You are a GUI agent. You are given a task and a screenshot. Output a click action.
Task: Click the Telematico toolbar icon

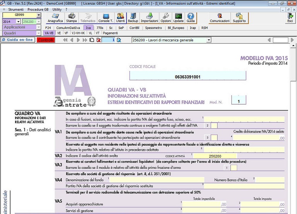click(88, 18)
